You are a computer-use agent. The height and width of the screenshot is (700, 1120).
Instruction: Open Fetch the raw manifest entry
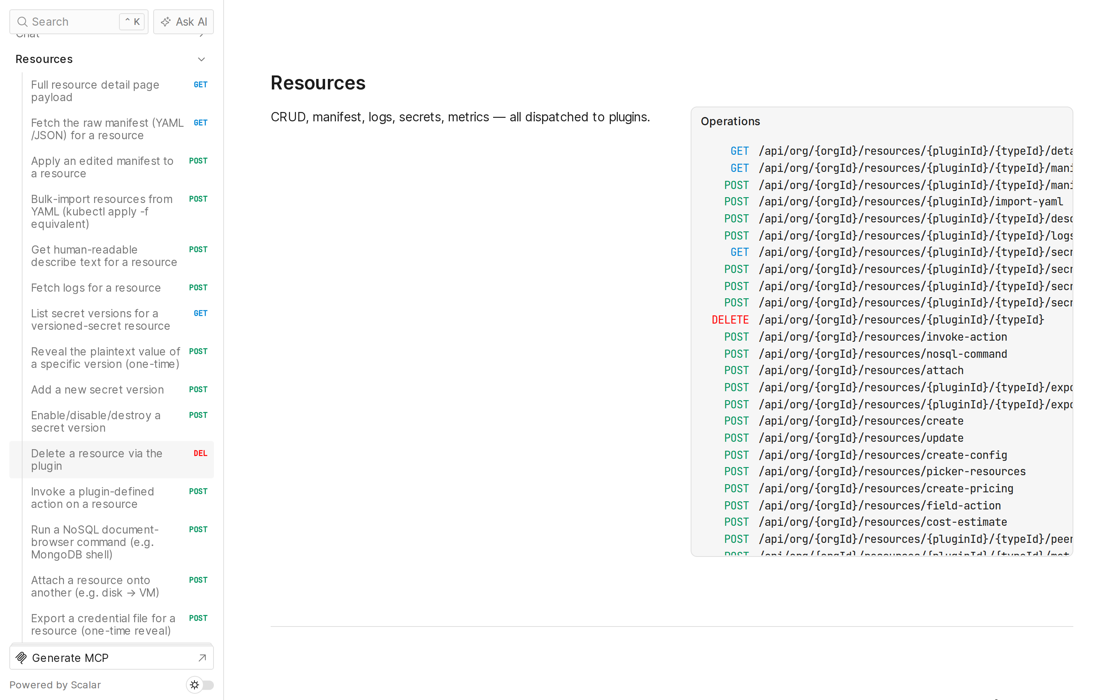[x=112, y=129]
